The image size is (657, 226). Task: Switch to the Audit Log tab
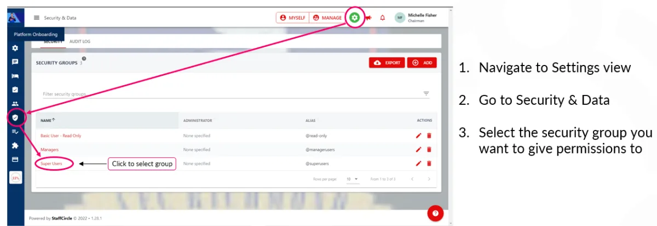click(80, 41)
